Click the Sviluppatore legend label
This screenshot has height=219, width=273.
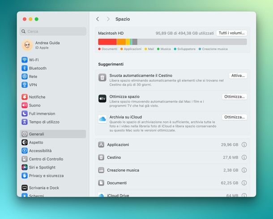(x=186, y=49)
